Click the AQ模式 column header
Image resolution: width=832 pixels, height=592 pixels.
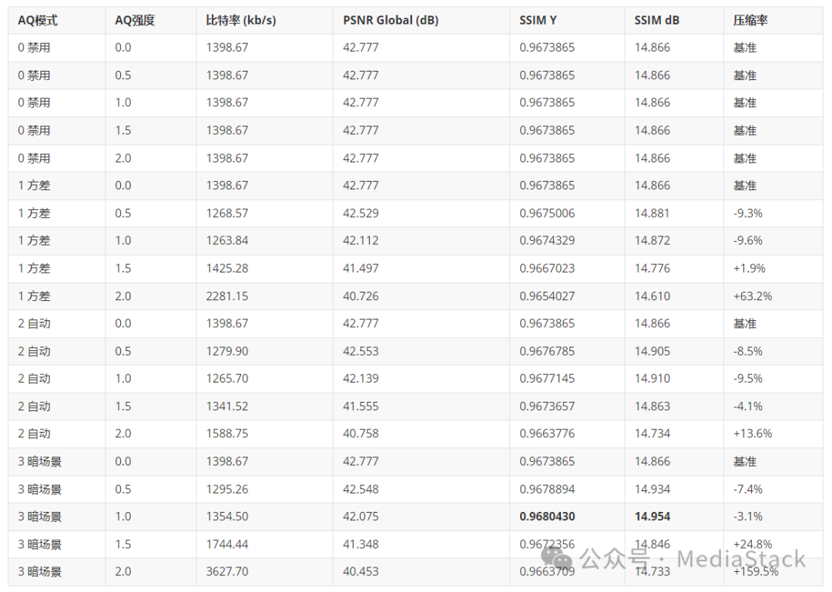tap(38, 20)
